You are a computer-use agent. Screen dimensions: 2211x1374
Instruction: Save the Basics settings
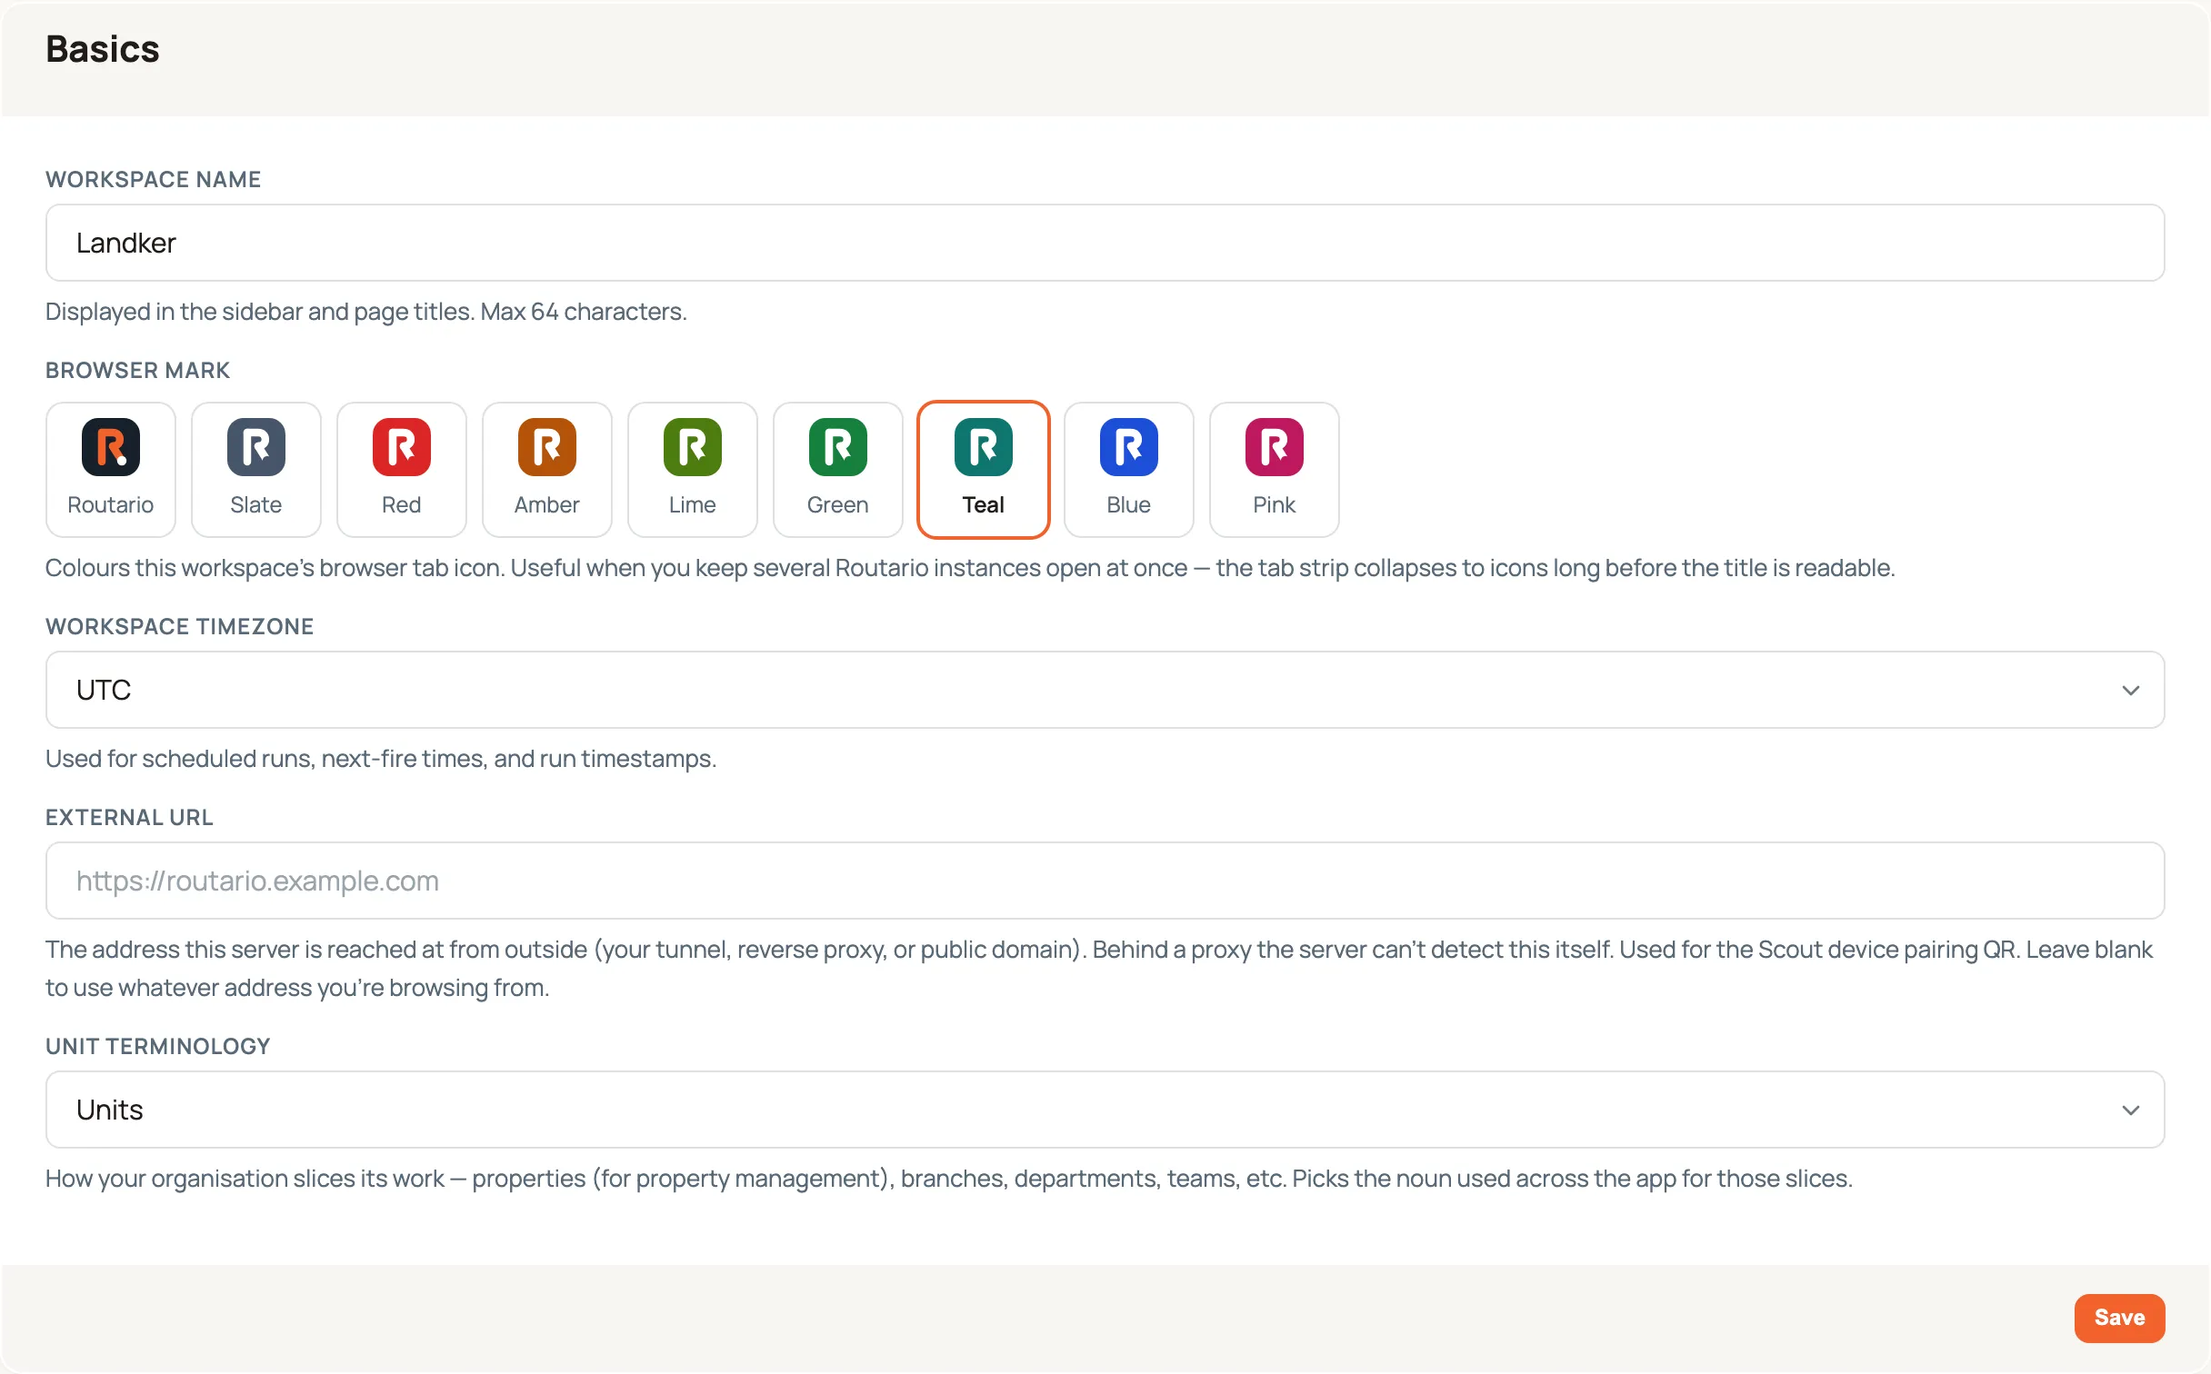click(2119, 1318)
